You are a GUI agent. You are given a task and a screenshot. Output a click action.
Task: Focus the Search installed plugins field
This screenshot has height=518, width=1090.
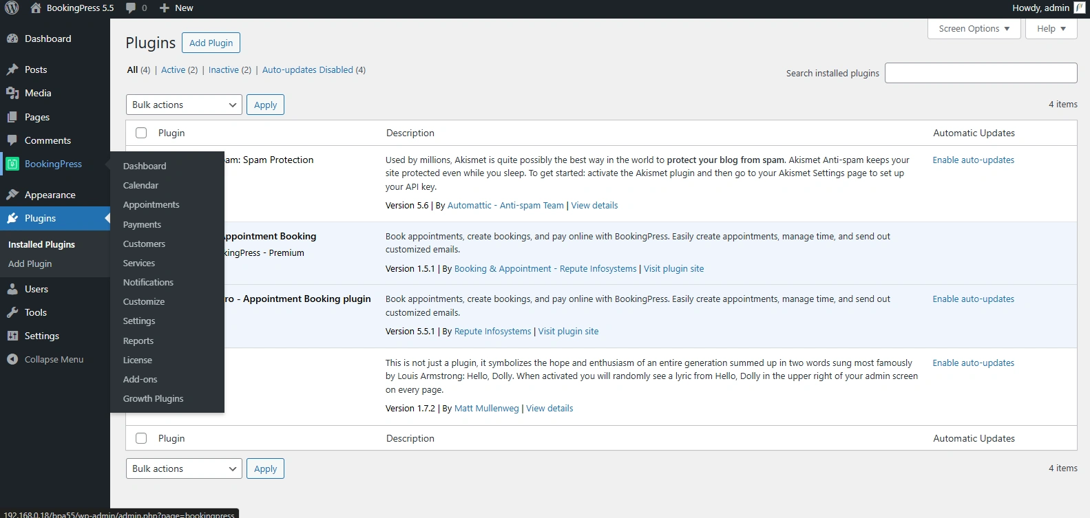981,73
